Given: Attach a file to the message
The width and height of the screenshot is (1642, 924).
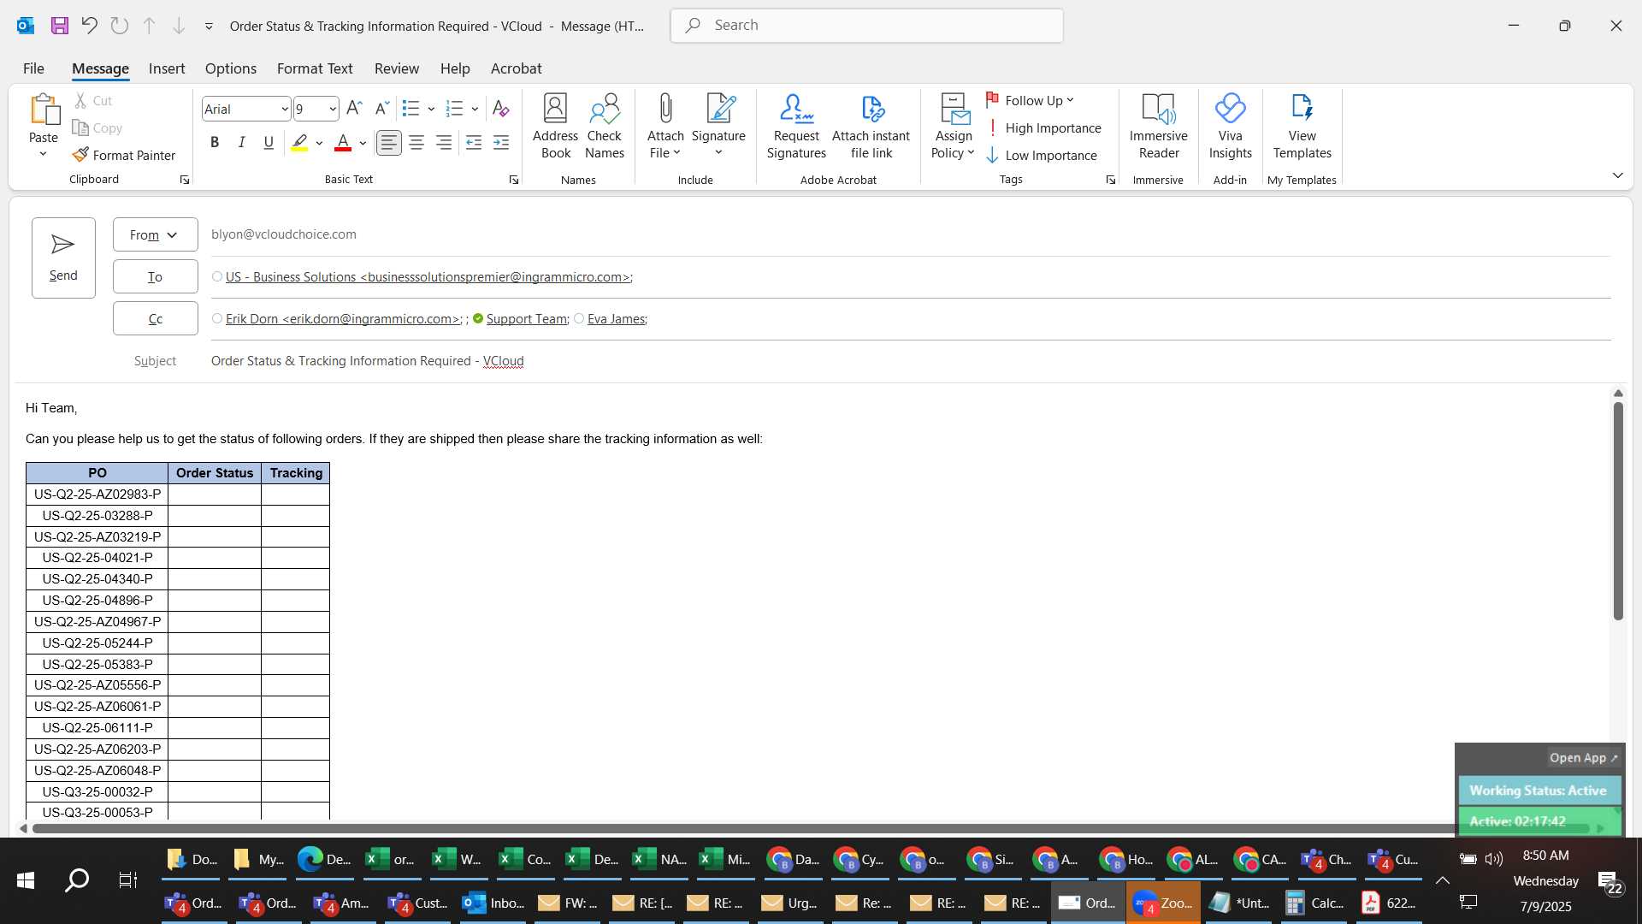Looking at the screenshot, I should (665, 127).
